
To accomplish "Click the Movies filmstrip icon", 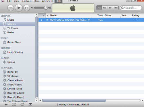I will pos(5,24).
